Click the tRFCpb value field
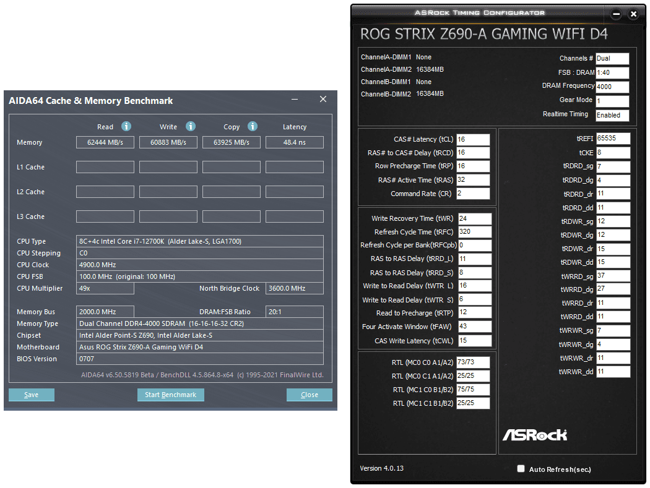650x488 pixels. coord(475,246)
